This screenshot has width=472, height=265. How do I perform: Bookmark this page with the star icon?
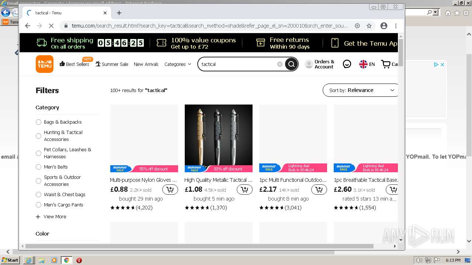pyautogui.click(x=369, y=26)
